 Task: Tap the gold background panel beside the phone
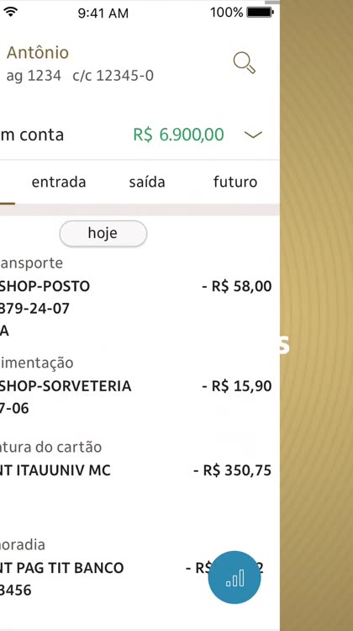pyautogui.click(x=316, y=315)
